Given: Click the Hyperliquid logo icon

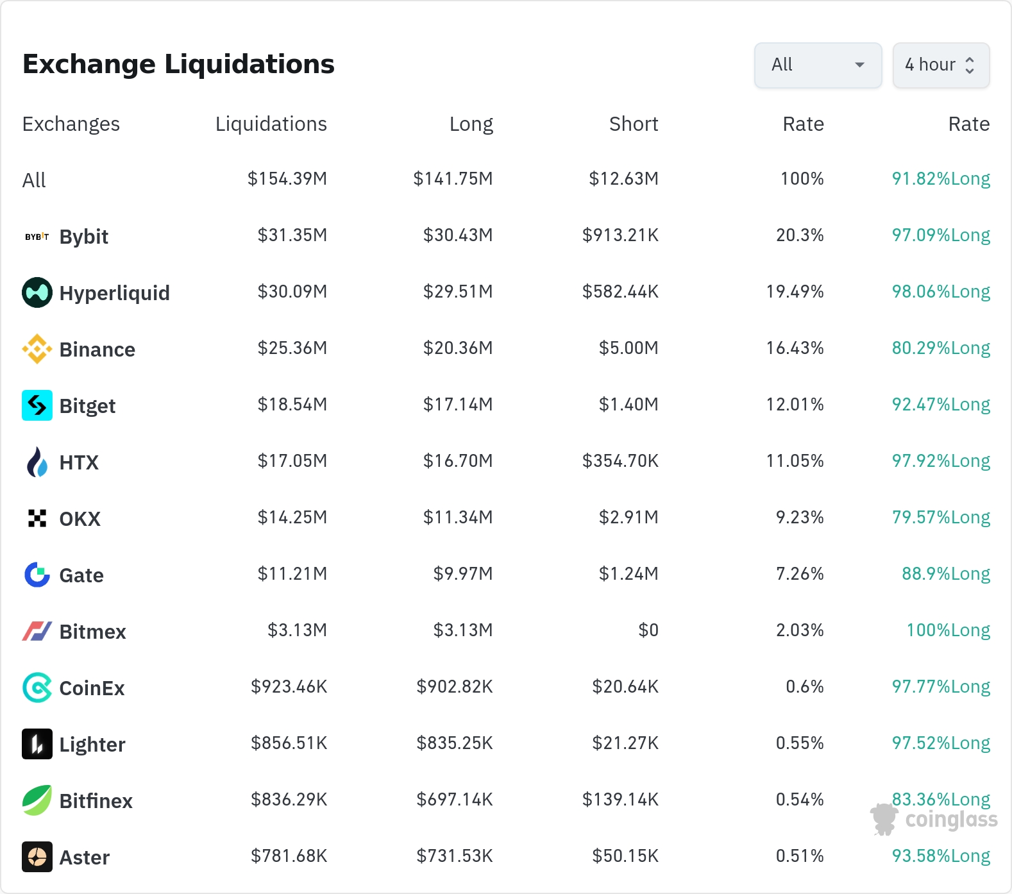Looking at the screenshot, I should coord(37,292).
